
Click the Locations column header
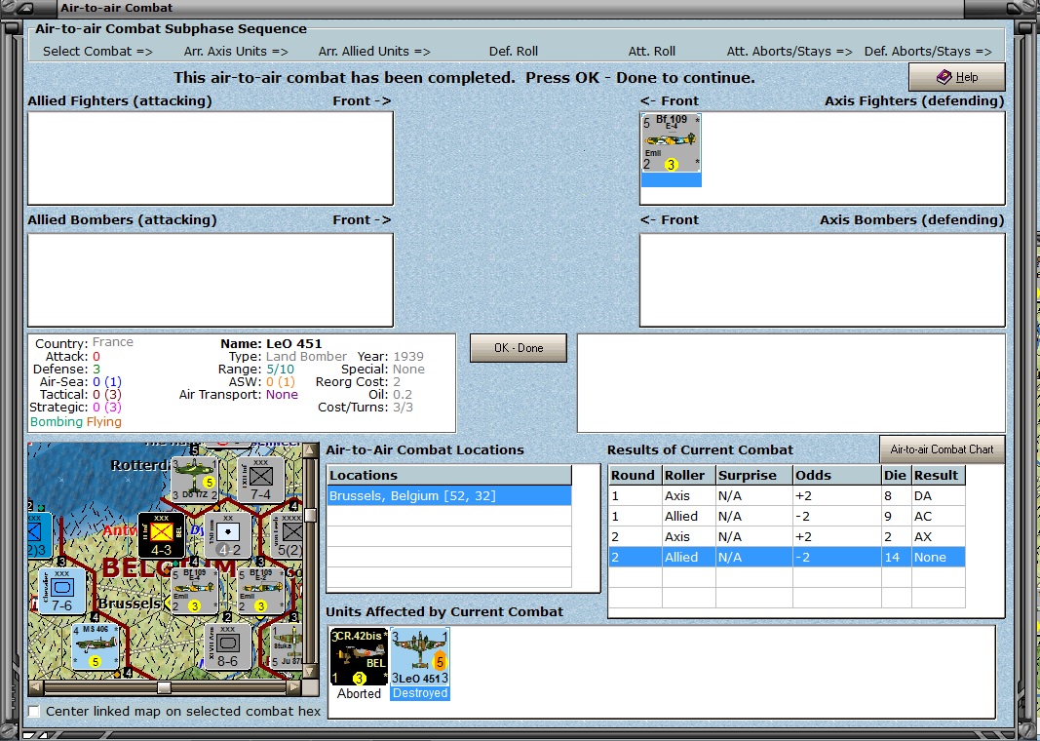[x=449, y=475]
